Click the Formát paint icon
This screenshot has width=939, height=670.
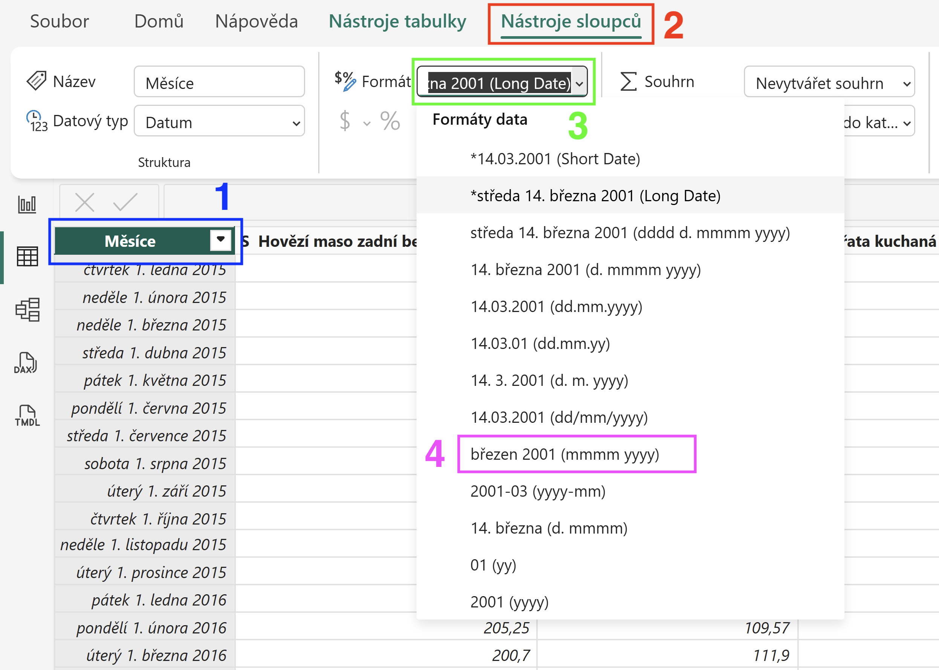345,81
